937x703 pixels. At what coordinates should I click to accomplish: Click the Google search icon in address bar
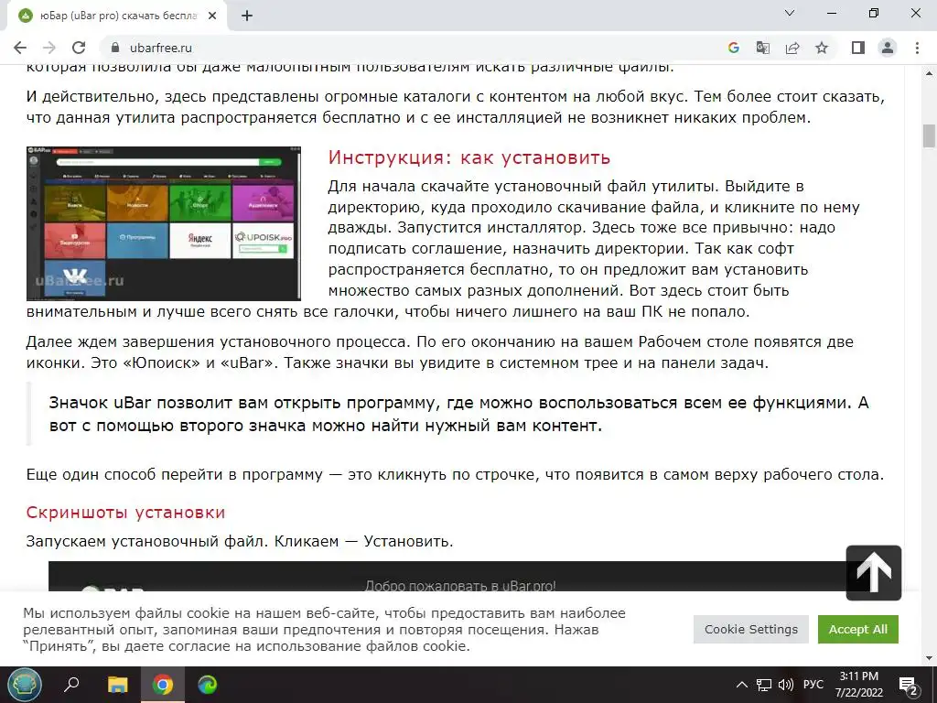[x=733, y=48]
